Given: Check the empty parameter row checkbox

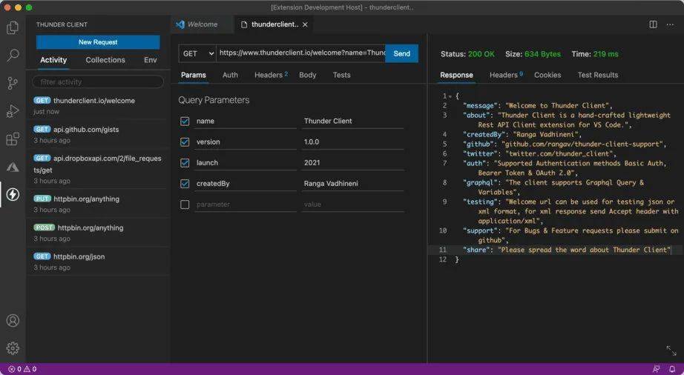Looking at the screenshot, I should 185,205.
